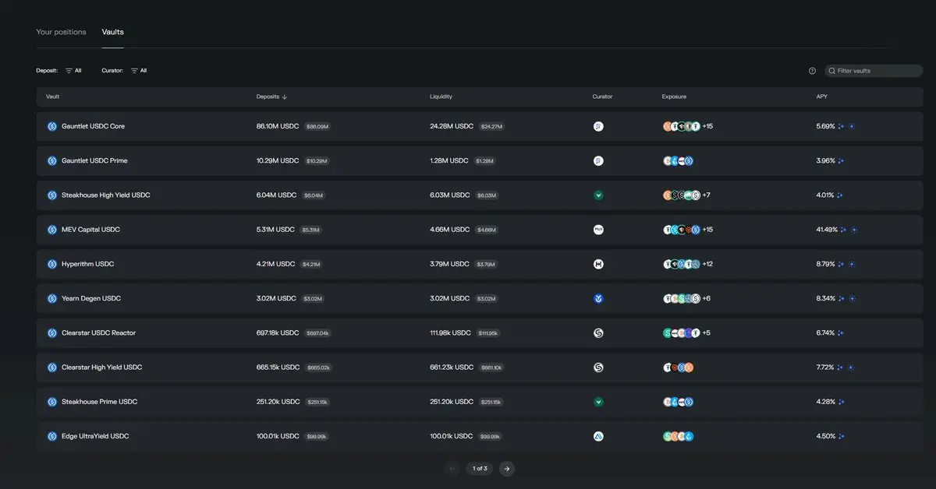Image resolution: width=936 pixels, height=489 pixels.
Task: Click sparkle icon next to 3.96% APY
Action: point(841,160)
